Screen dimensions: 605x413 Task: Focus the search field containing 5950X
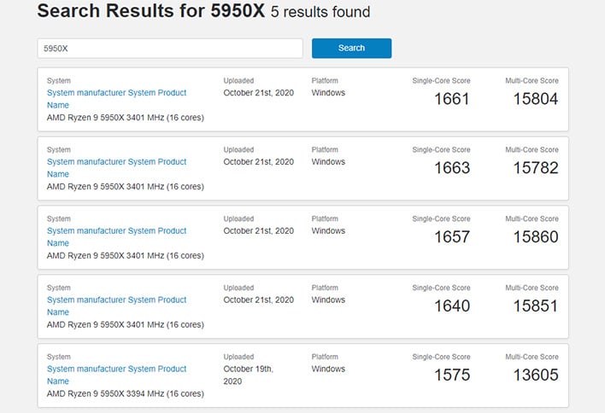click(170, 49)
